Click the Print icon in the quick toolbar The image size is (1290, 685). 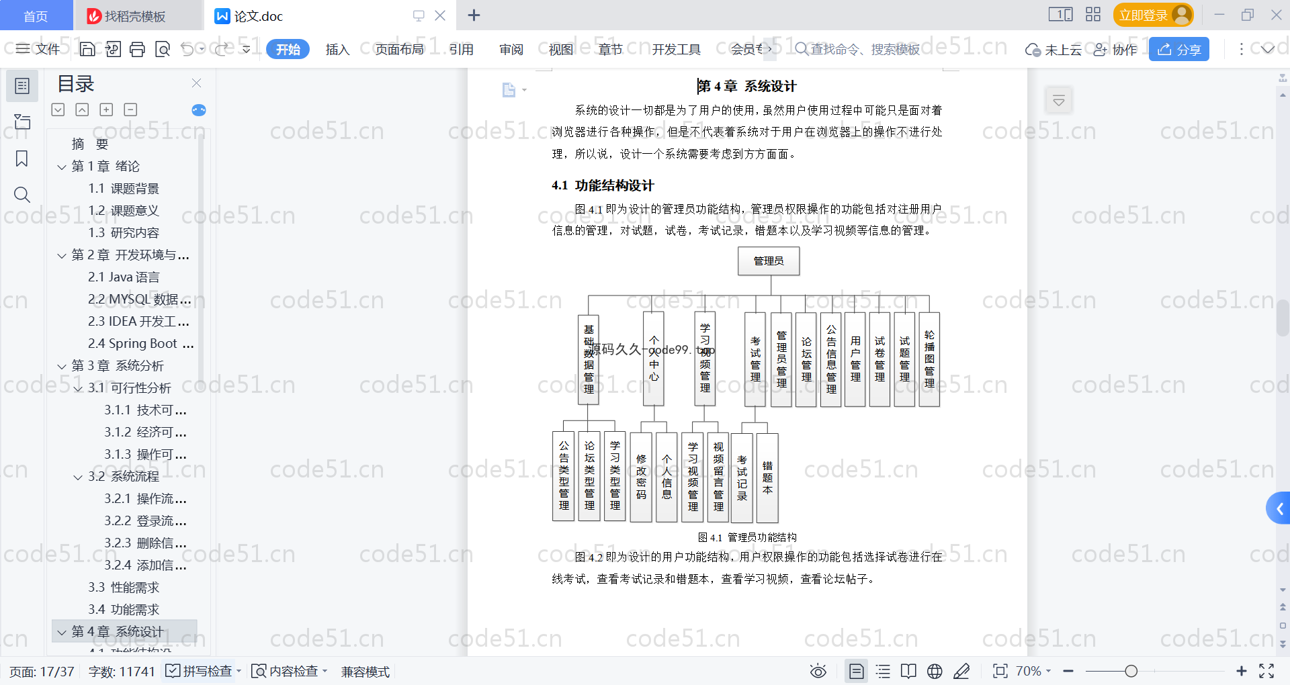[x=137, y=49]
